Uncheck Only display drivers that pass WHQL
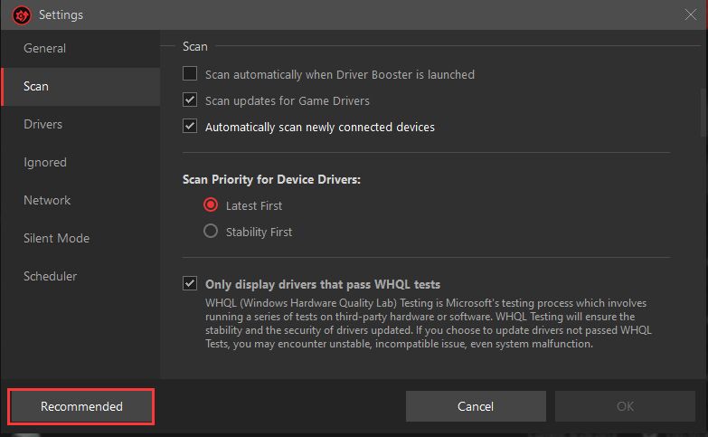 coord(190,283)
